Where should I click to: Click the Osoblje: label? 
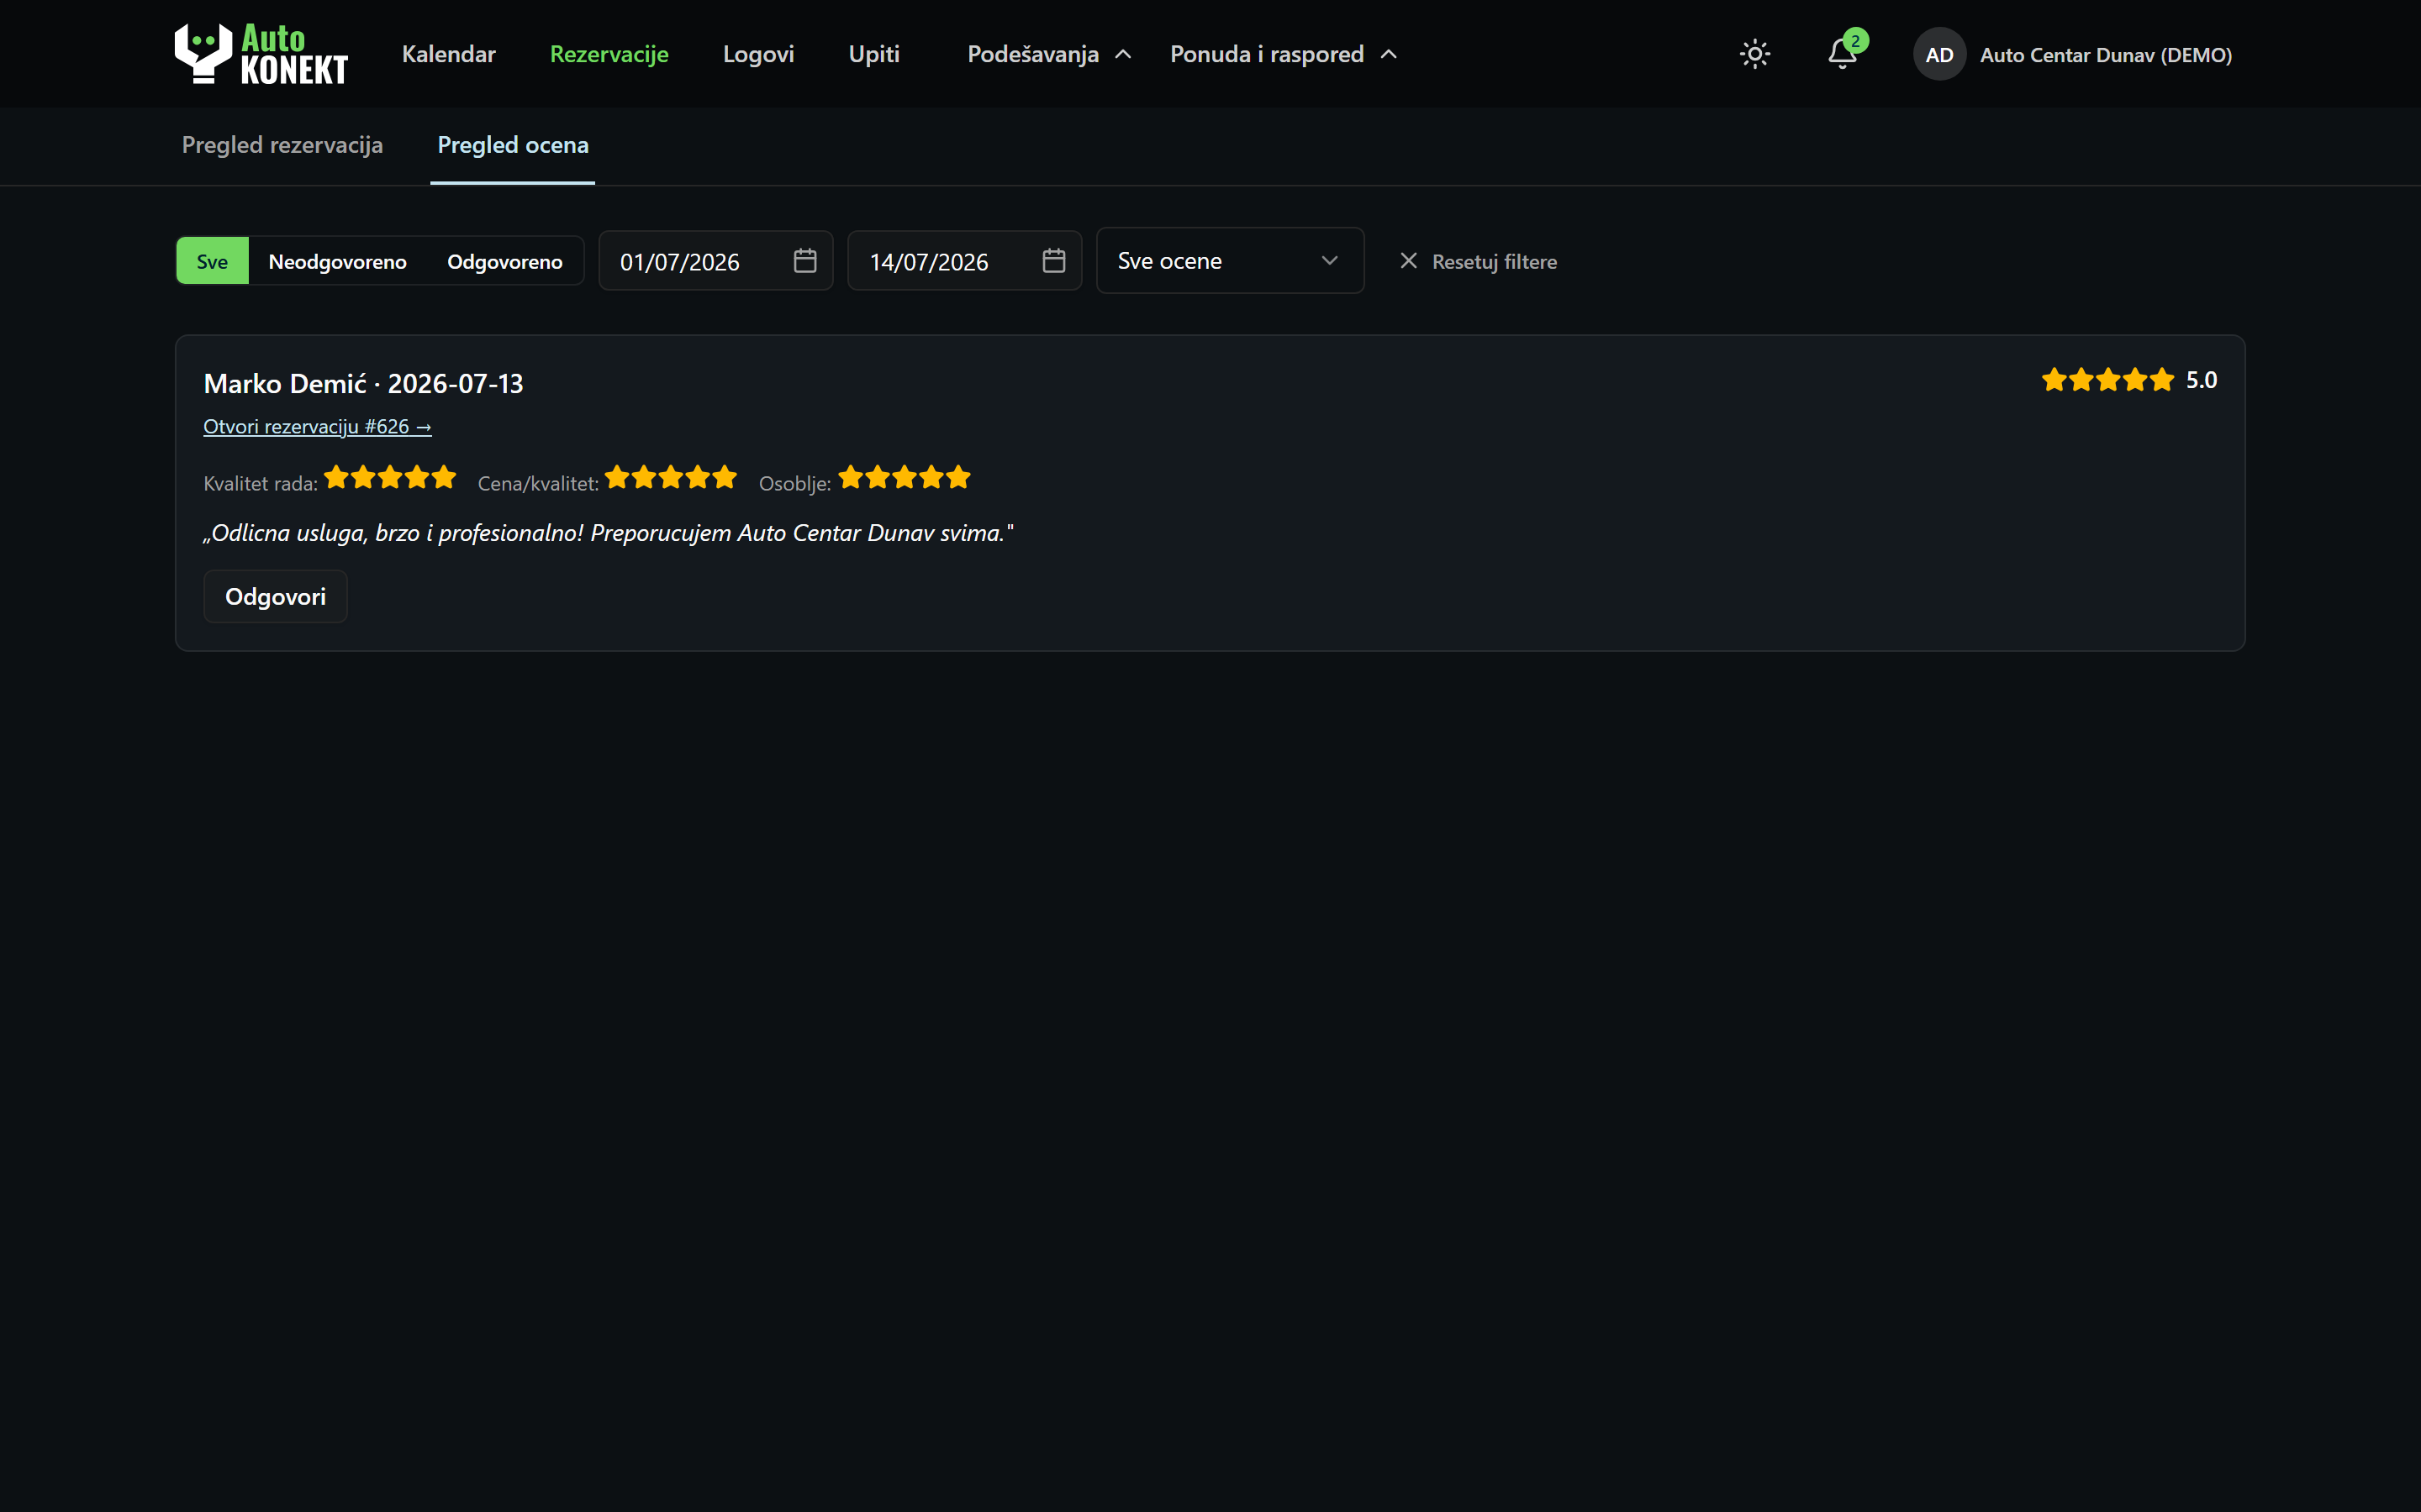point(795,483)
